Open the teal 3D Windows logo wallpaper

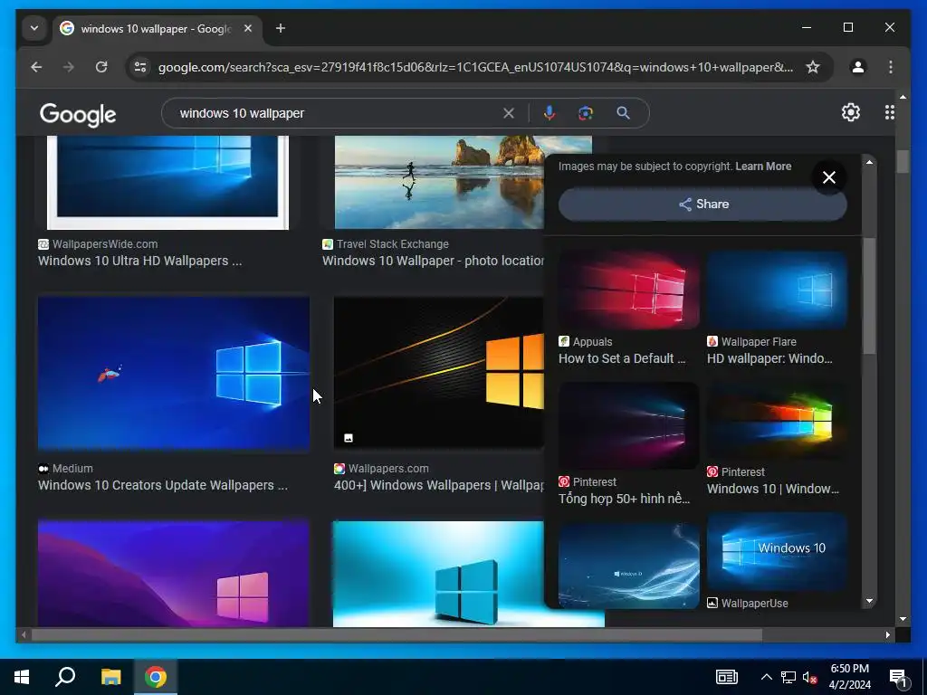(x=439, y=573)
